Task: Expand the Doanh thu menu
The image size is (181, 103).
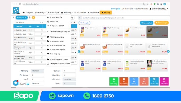Action: [93, 13]
